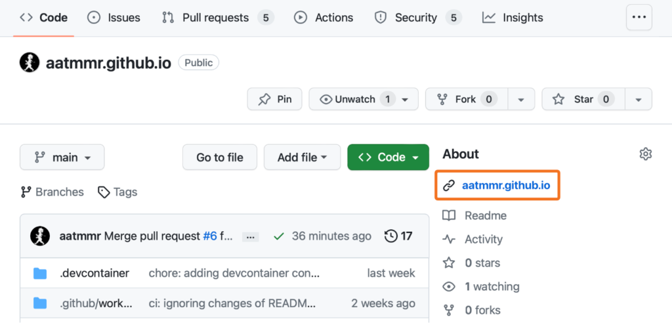Open the Star lists dropdown arrow
The height and width of the screenshot is (323, 672).
pyautogui.click(x=639, y=99)
